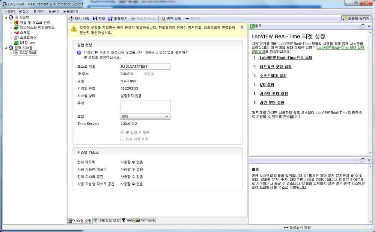Select the 내 시스템 tree node icon
This screenshot has height=232, width=375.
11,18
